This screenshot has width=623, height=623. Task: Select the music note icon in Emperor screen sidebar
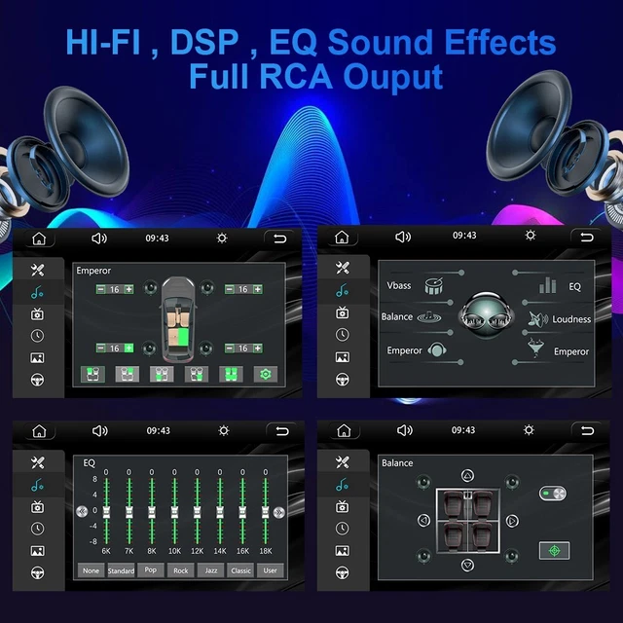(37, 292)
